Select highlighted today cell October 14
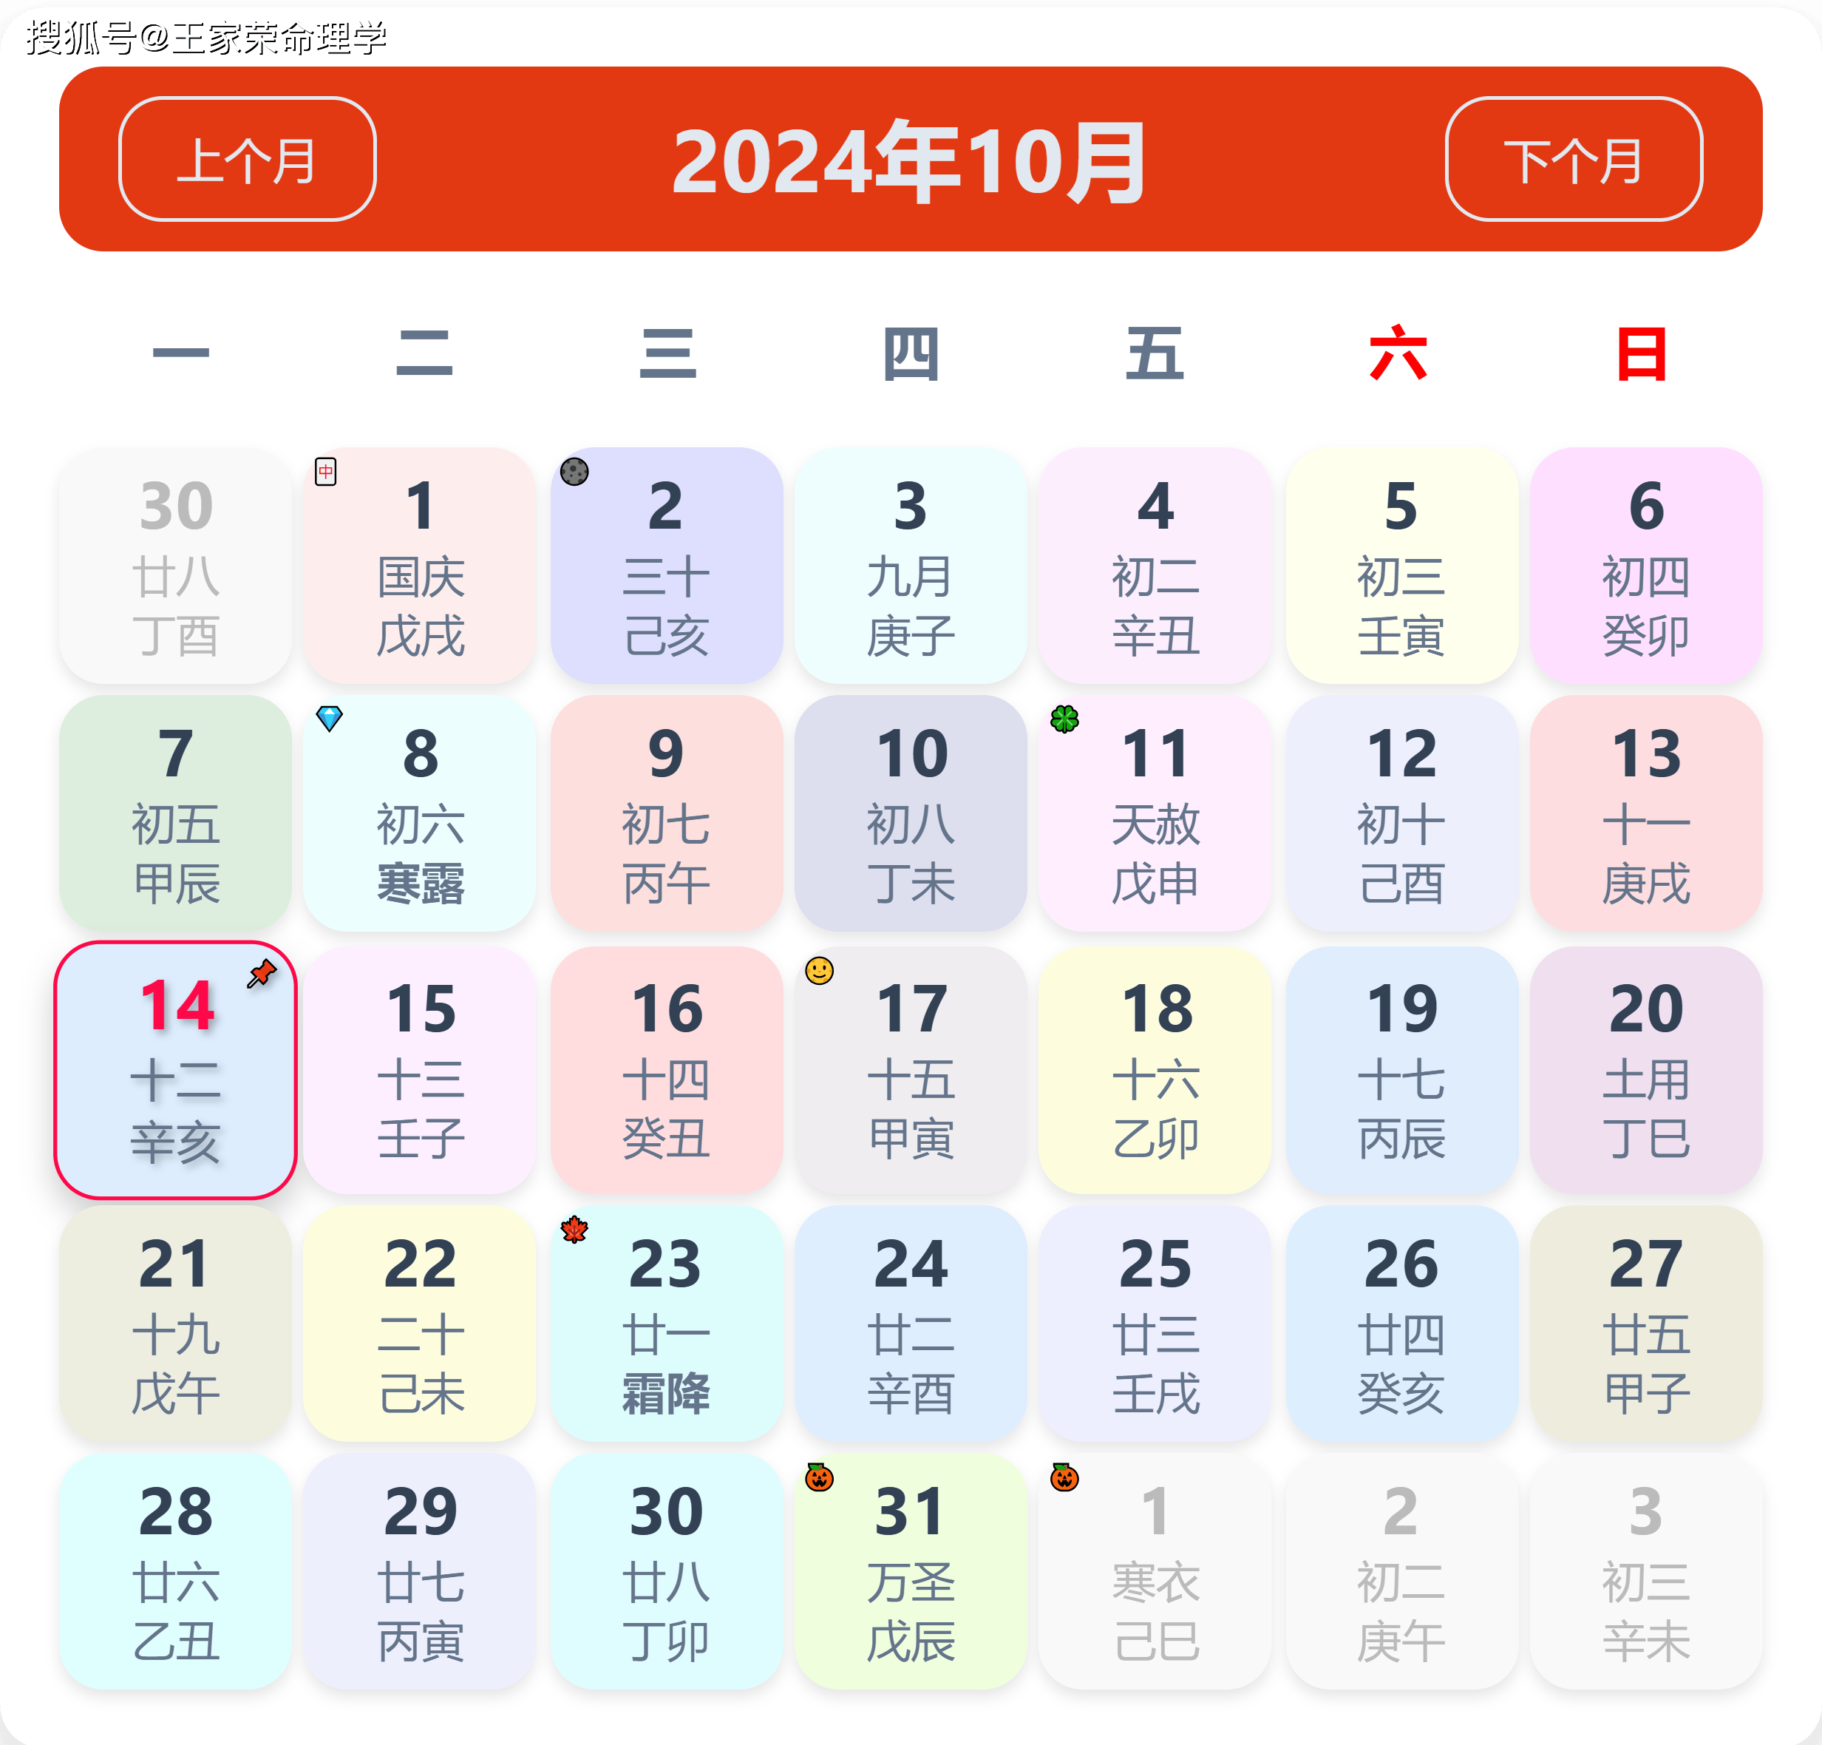 [176, 1070]
